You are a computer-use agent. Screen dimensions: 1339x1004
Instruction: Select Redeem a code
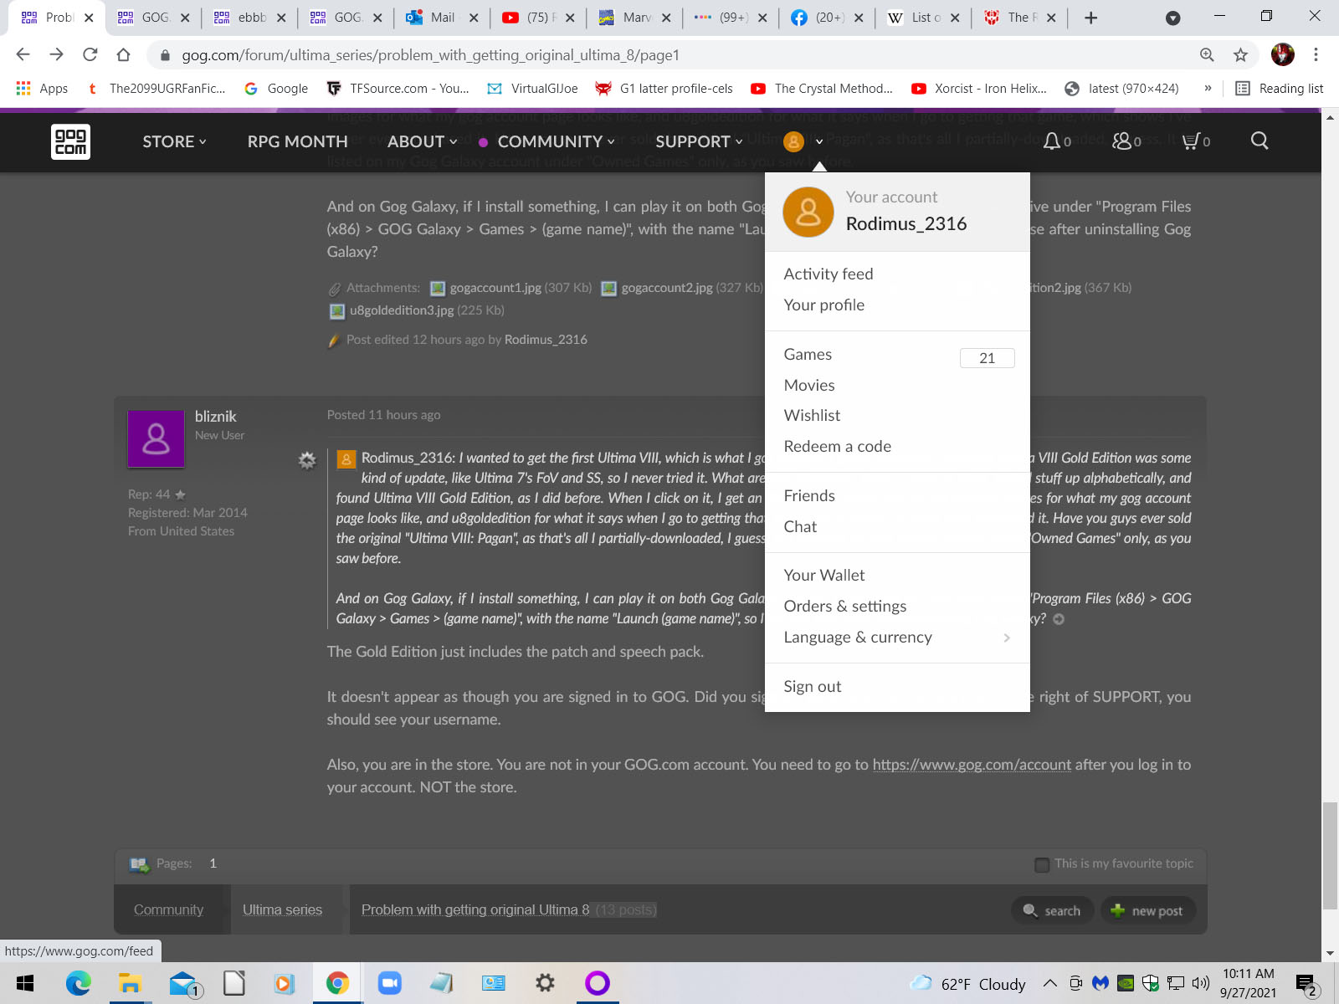(838, 447)
